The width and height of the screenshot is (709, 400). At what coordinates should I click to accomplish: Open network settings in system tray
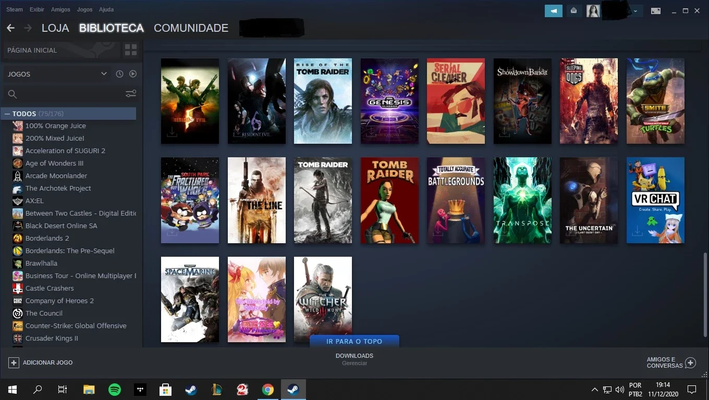607,390
